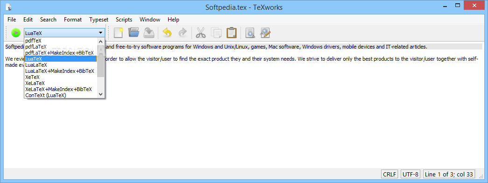
Task: Pick pdfLaTeX+MakeIndex+BibTeX option
Action: tap(61, 53)
